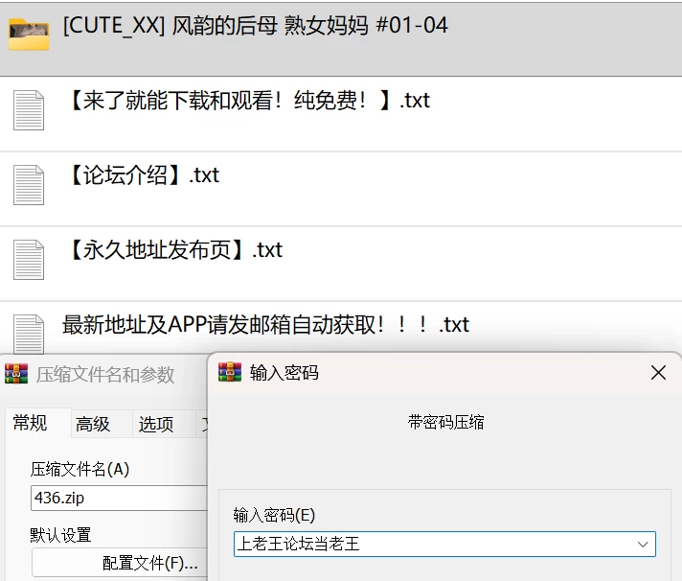Click the 最新地址及APP text file icon
682x581 pixels.
click(29, 334)
